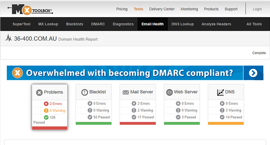Select the Mail Server card title

[142, 92]
